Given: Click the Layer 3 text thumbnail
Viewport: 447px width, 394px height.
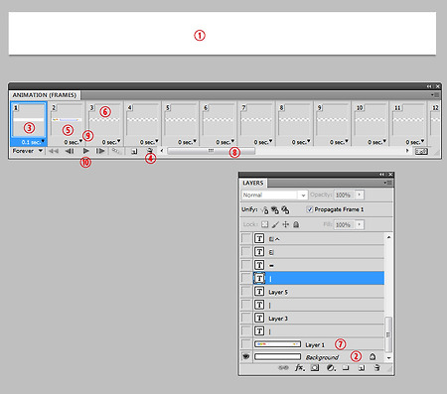Looking at the screenshot, I should 259,318.
